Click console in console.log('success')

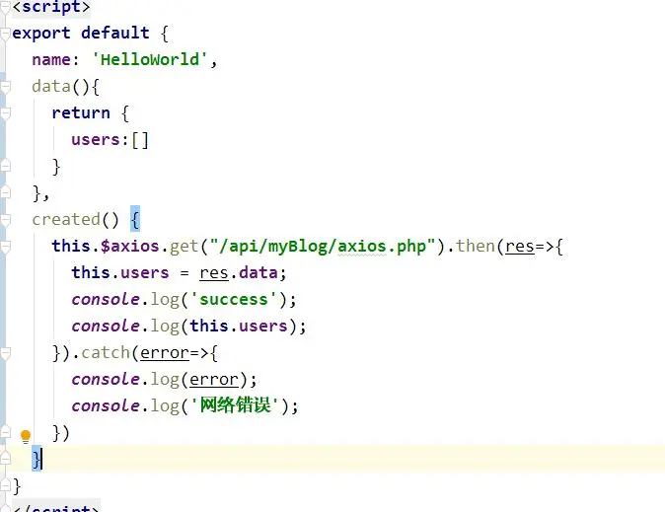[x=106, y=300]
